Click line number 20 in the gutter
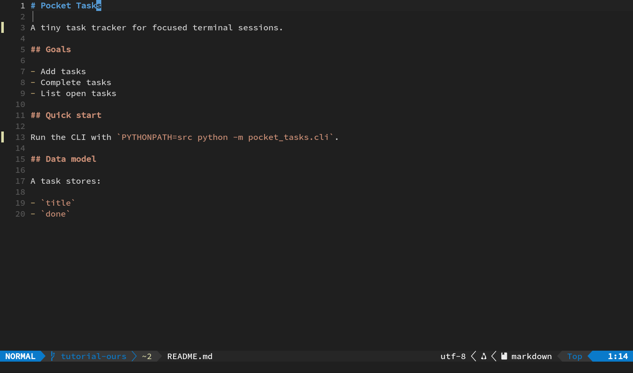This screenshot has height=373, width=633. 20,214
